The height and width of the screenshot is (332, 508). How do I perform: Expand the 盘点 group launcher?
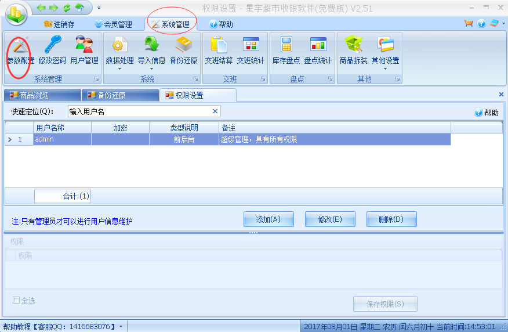click(330, 79)
